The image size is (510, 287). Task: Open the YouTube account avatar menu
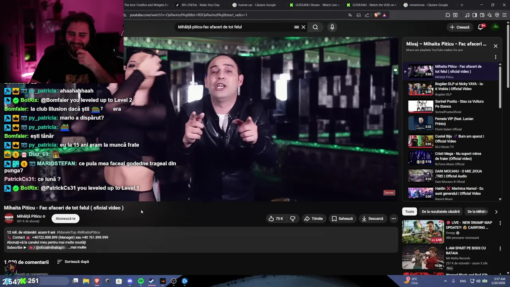[x=495, y=27]
